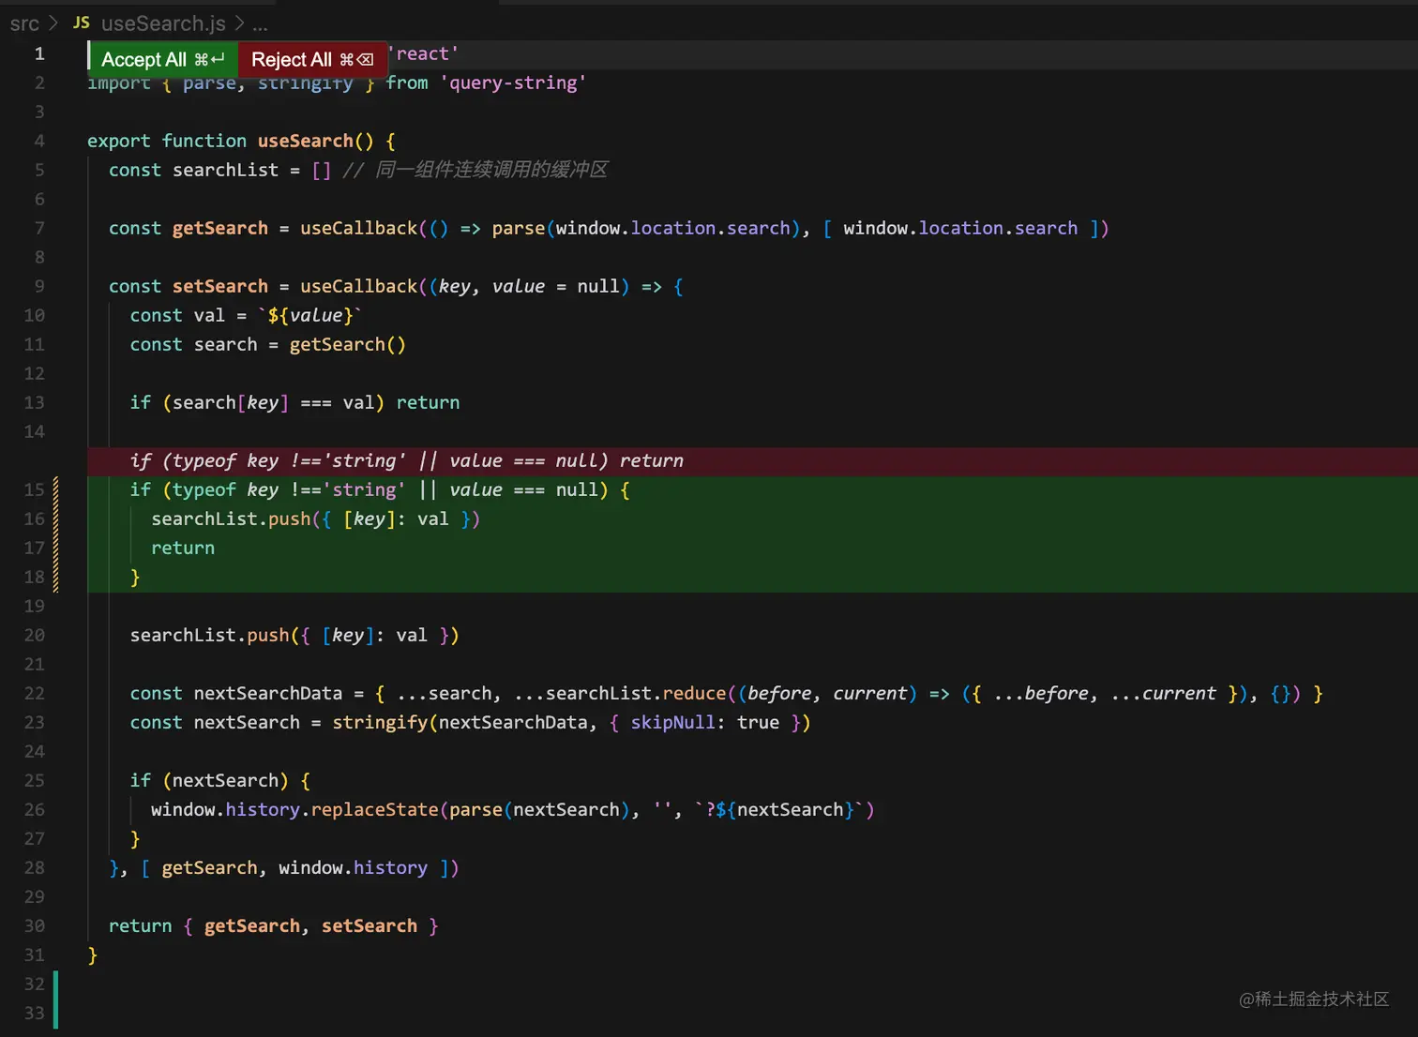Click the Accept All button
The image size is (1418, 1037).
[163, 59]
